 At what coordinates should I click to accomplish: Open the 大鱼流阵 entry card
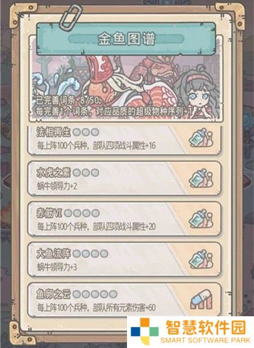point(124,259)
